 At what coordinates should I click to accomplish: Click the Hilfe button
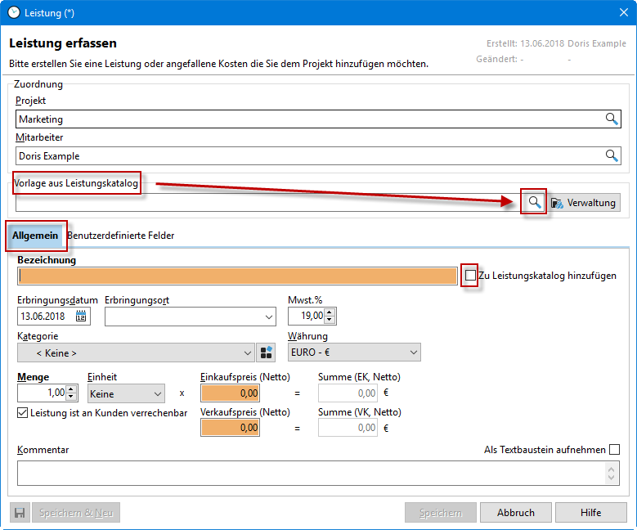(590, 513)
